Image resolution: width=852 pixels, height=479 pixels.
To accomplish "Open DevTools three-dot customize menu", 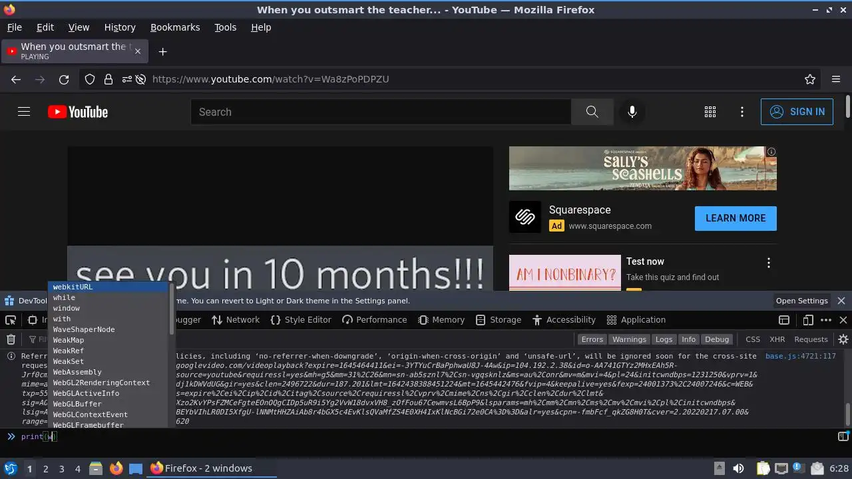I will tap(826, 320).
